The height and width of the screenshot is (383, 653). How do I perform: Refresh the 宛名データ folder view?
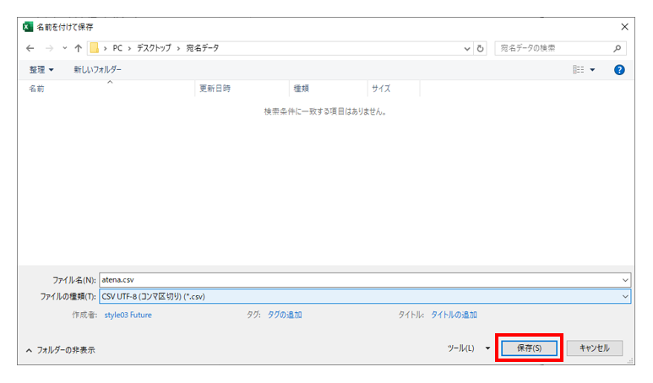point(481,48)
